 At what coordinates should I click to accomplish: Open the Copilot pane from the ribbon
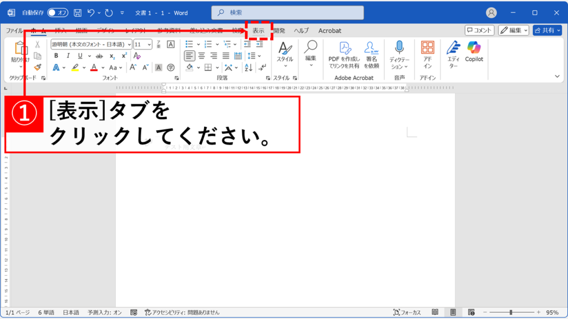474,52
